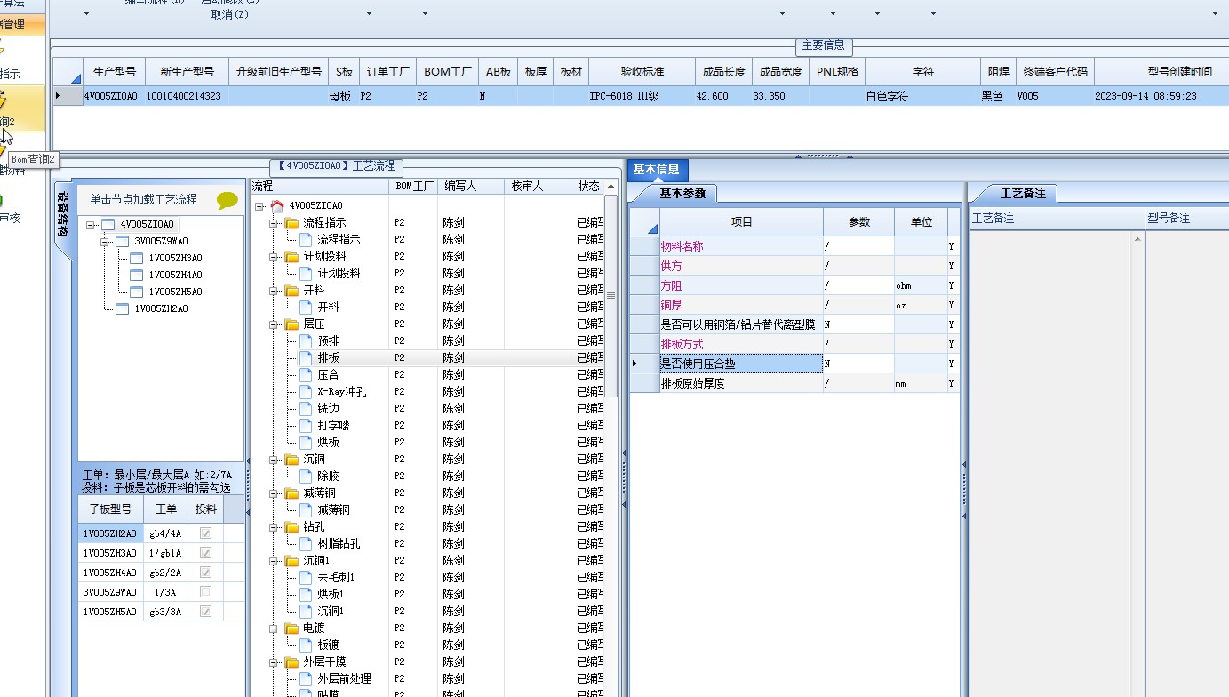Collapse the 流程指示 folder node
The image size is (1229, 697).
275,222
